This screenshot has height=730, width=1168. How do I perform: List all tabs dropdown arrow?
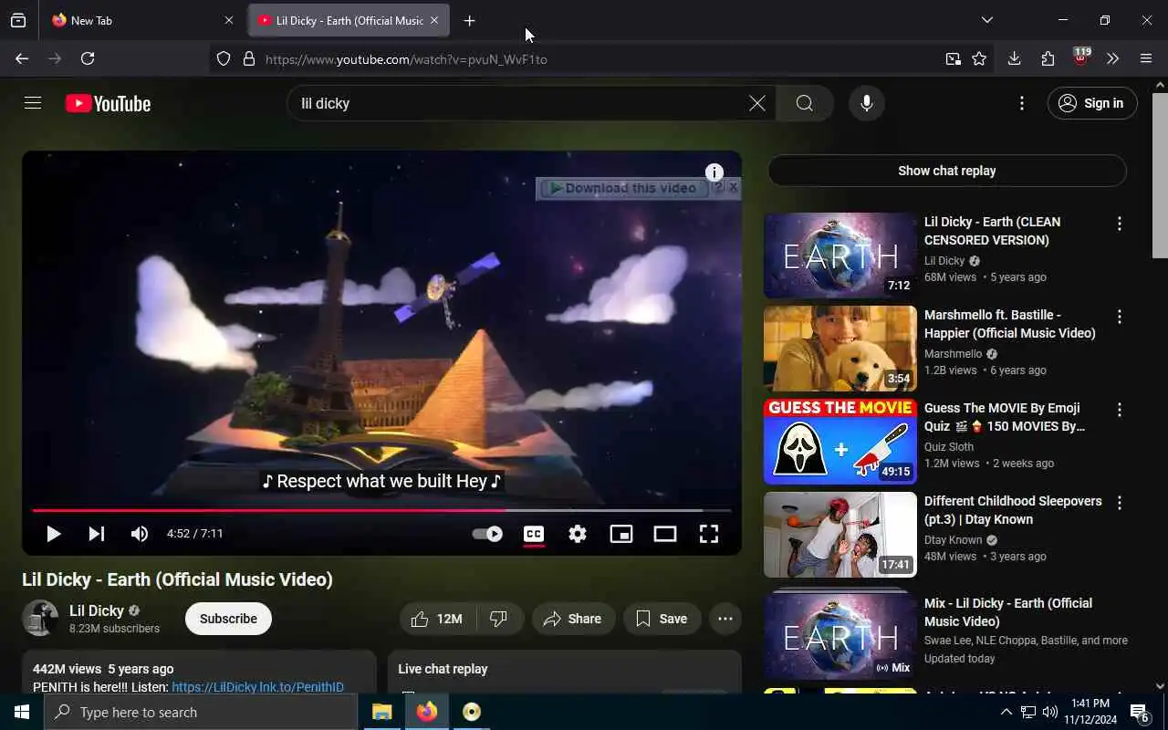click(x=987, y=20)
